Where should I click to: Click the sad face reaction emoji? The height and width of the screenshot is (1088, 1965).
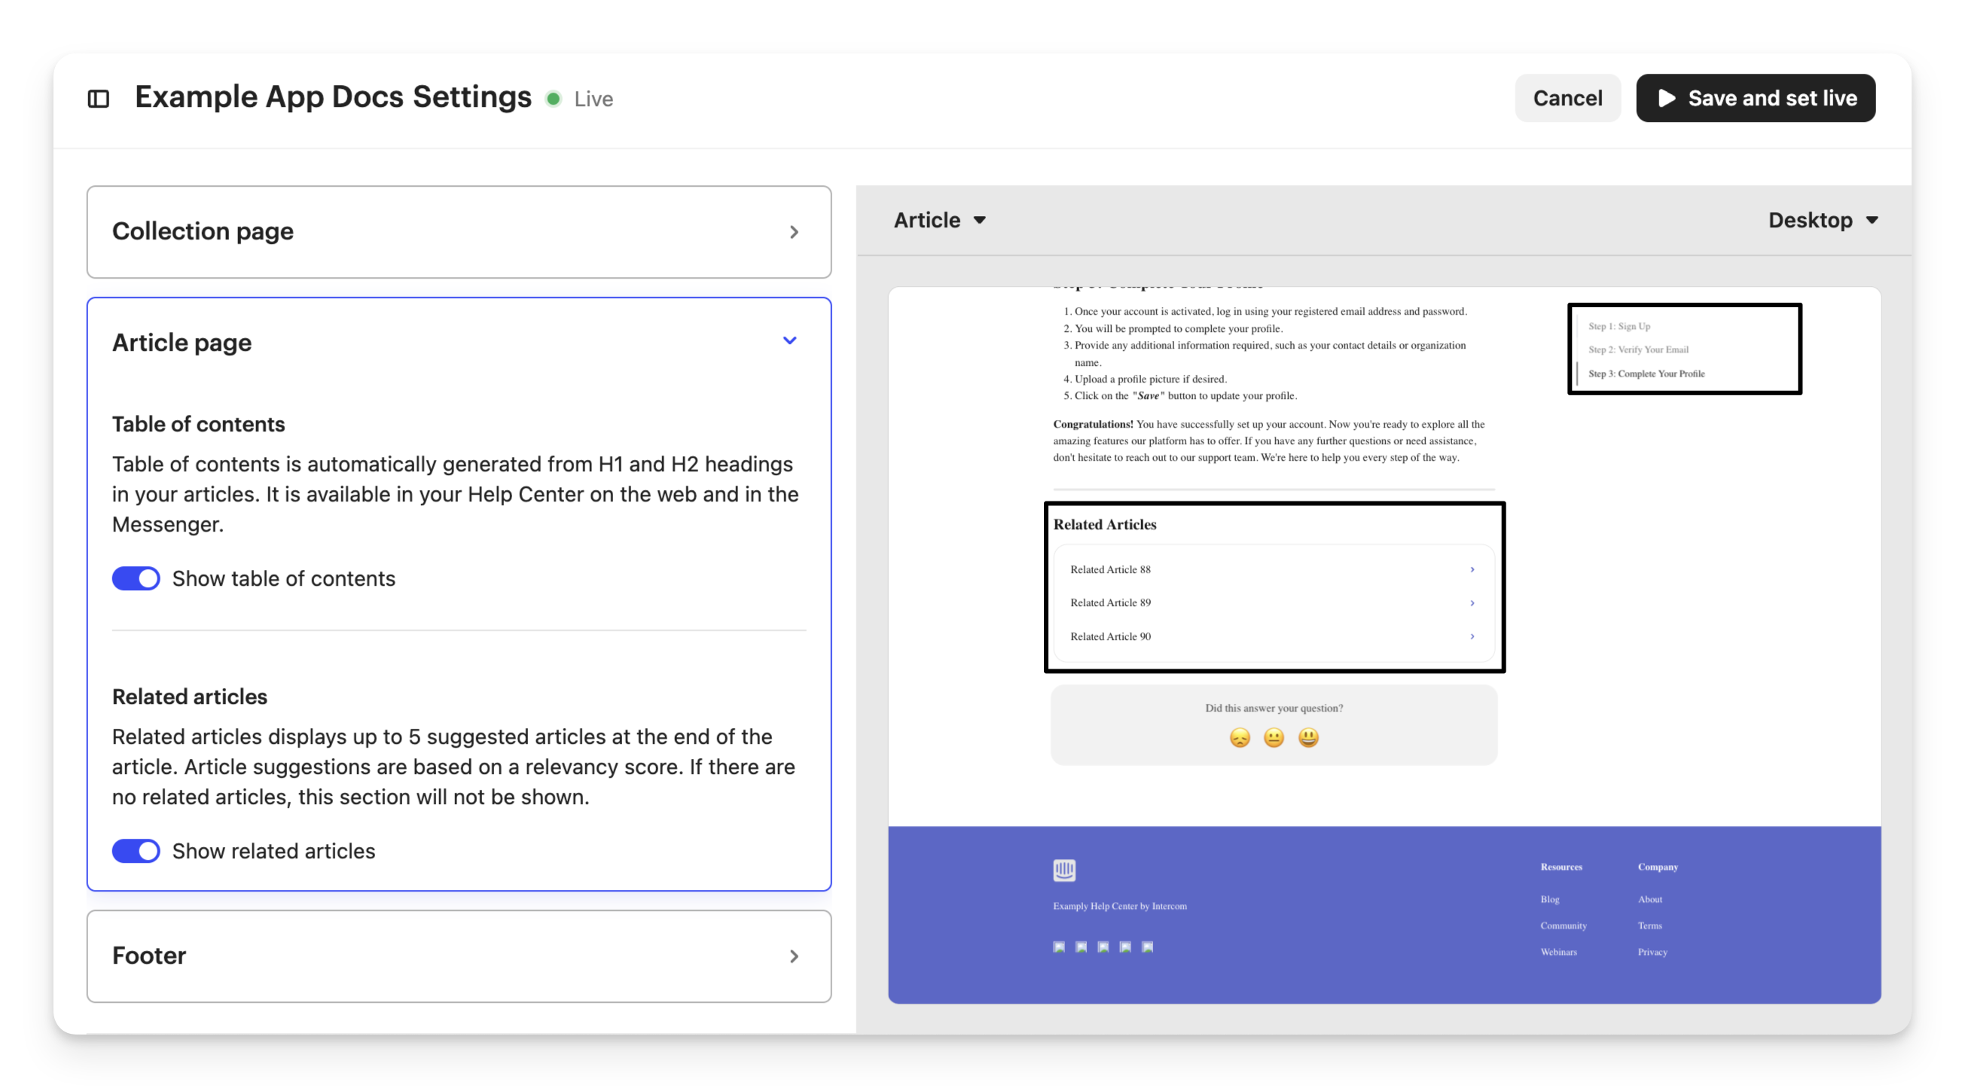pos(1240,737)
